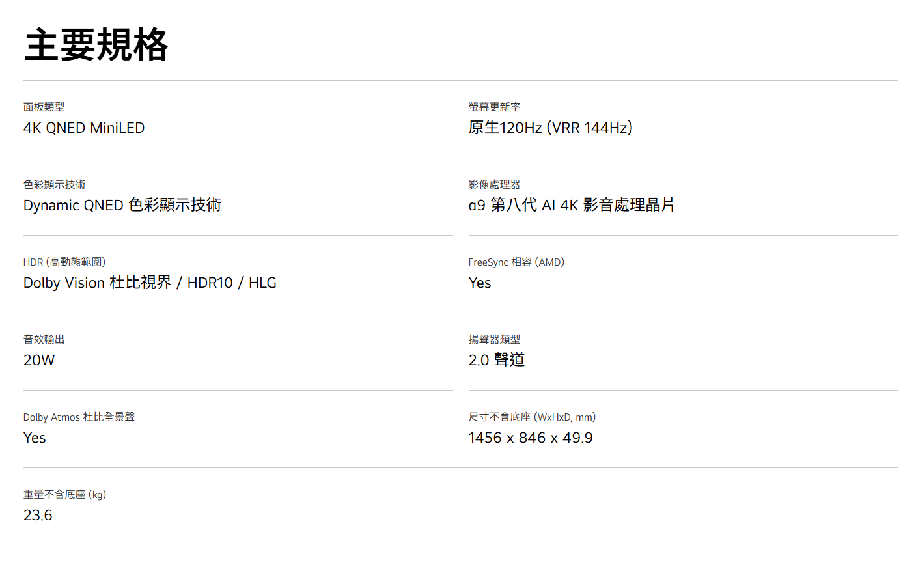Click the Yes value under Dolby Atmos
The image size is (916, 571).
35,438
